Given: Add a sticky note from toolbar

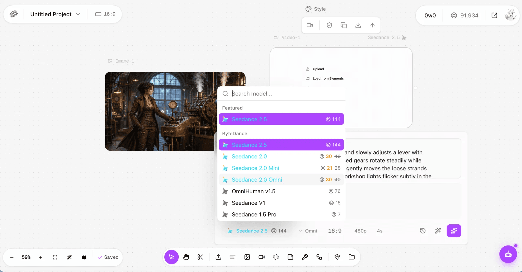Looking at the screenshot, I should [x=290, y=257].
